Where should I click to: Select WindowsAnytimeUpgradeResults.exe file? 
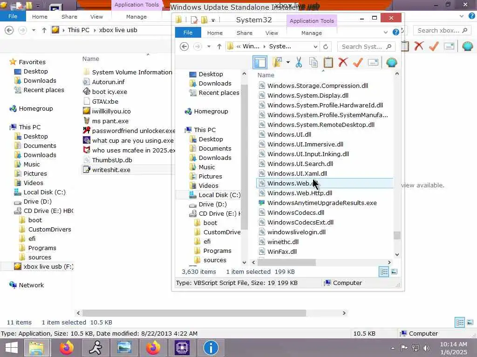[x=322, y=203]
